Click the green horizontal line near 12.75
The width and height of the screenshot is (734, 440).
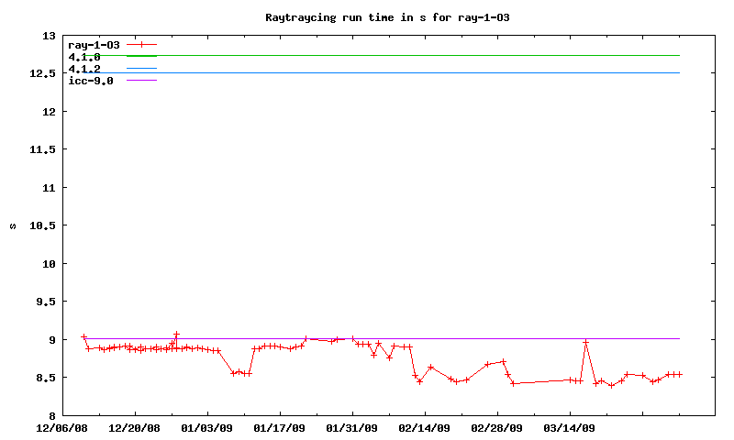[x=413, y=55]
